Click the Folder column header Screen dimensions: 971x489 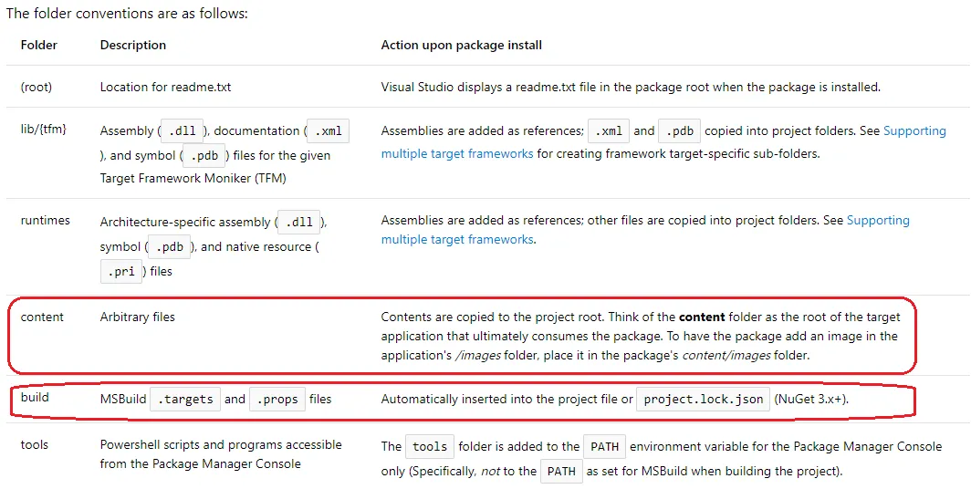tap(39, 45)
